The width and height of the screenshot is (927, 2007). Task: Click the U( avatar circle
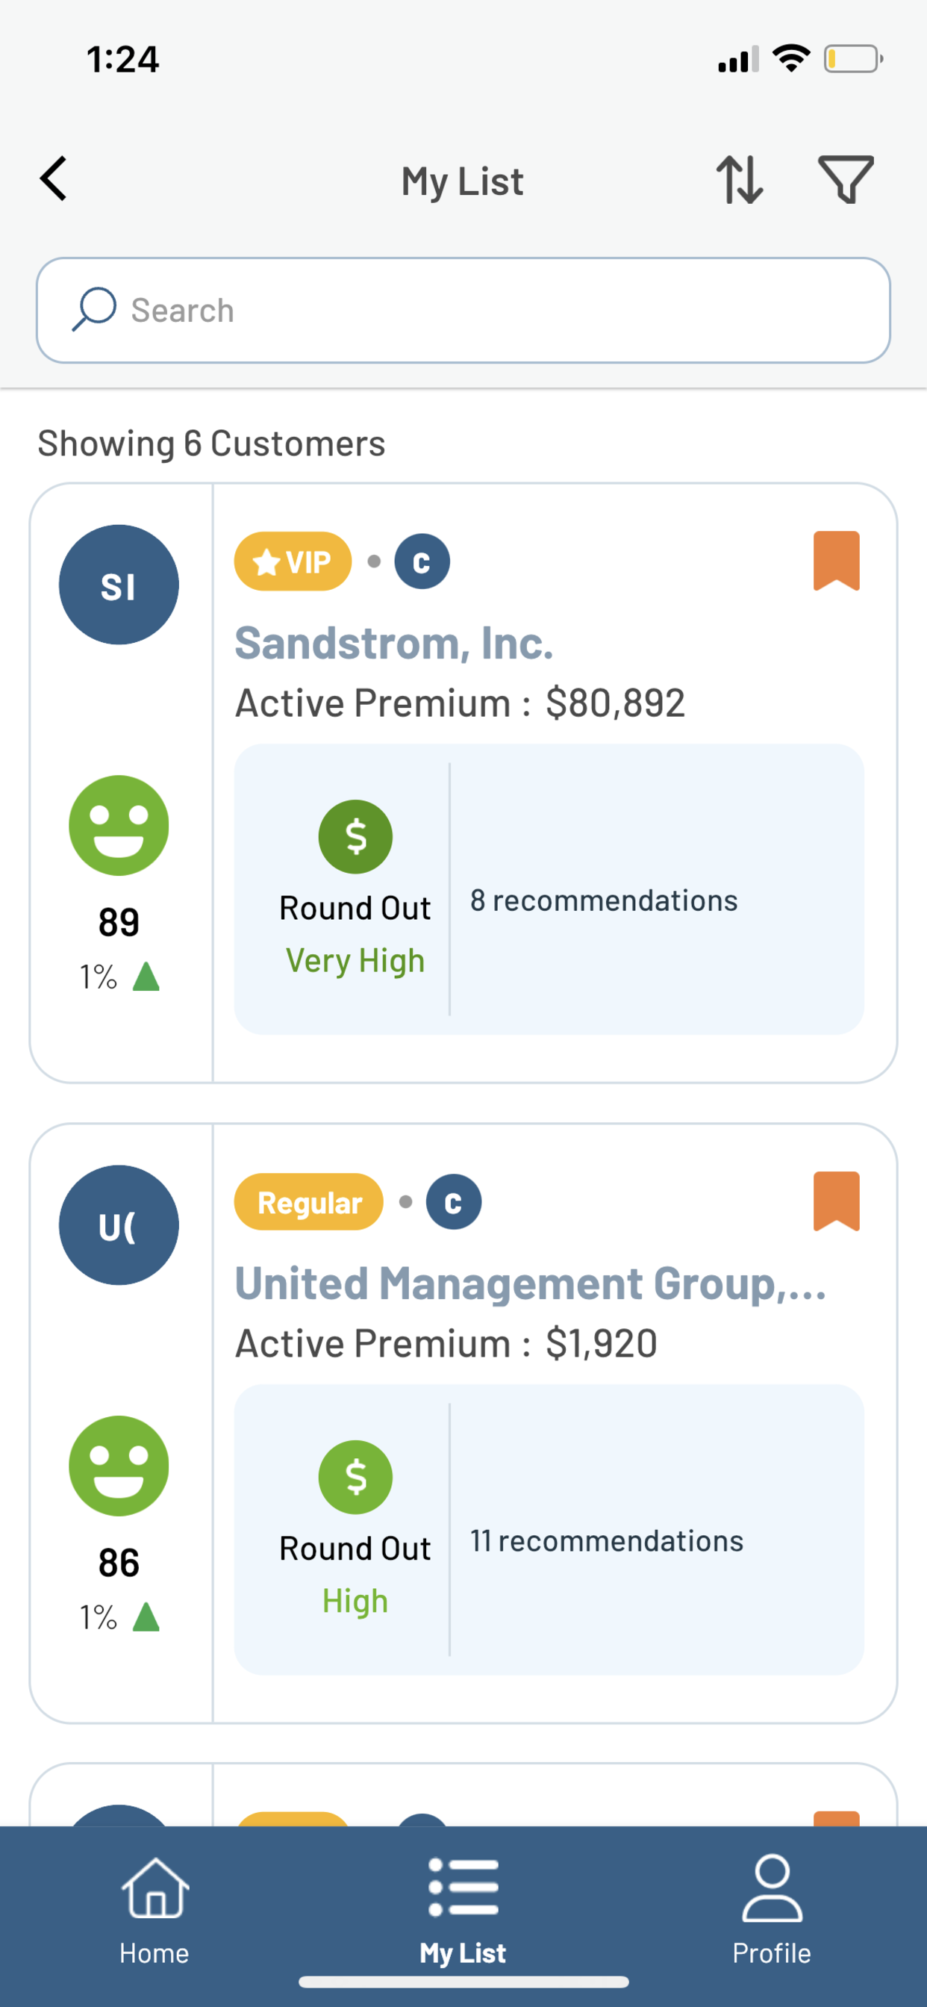tap(119, 1225)
